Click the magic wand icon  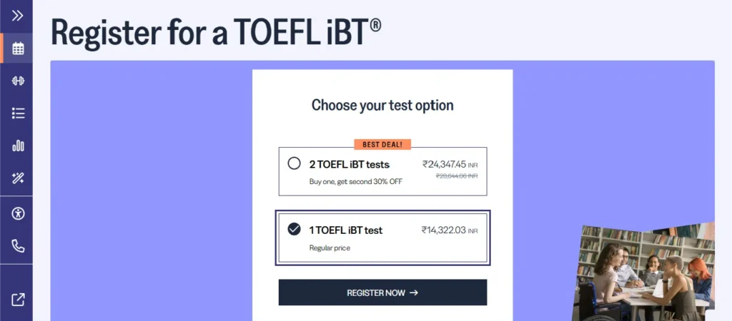pos(18,178)
